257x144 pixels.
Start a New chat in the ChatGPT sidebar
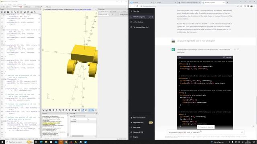click(141, 11)
